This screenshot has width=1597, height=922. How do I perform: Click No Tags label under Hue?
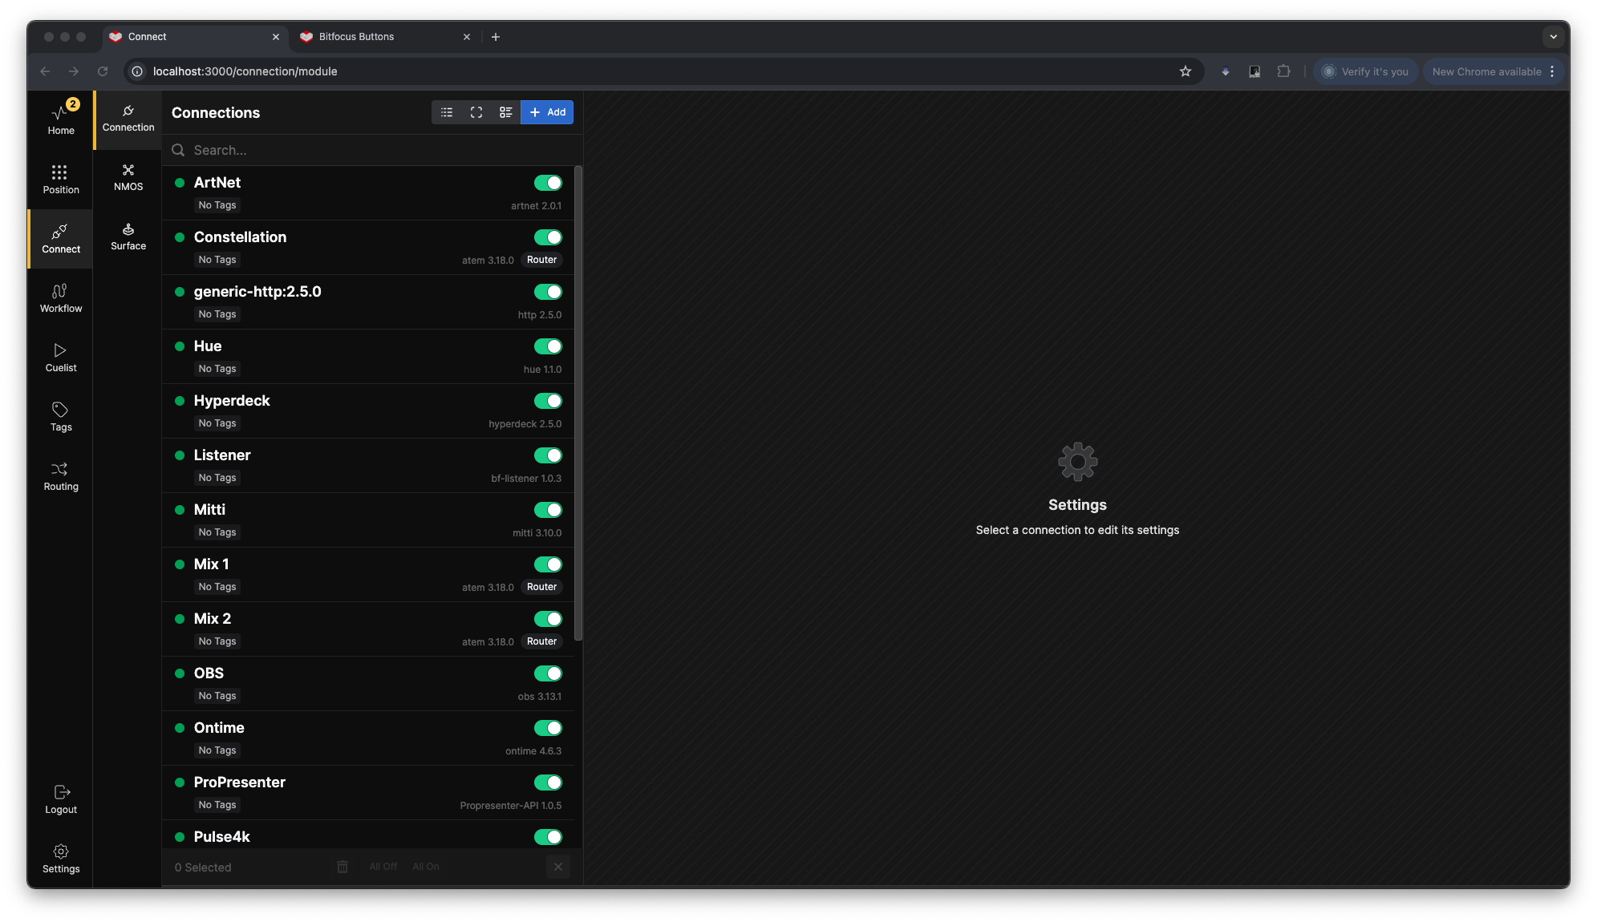217,369
